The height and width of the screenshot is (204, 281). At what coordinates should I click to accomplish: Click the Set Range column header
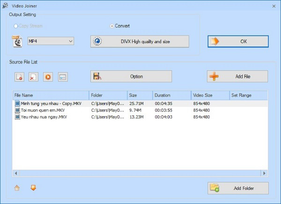point(248,95)
